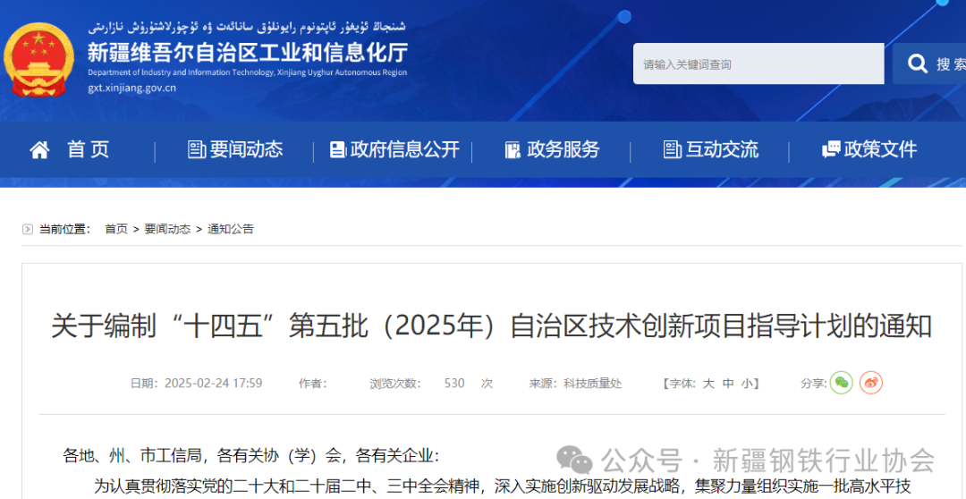Open the 政府信息公开 navigation menu
The height and width of the screenshot is (499, 966).
point(405,149)
